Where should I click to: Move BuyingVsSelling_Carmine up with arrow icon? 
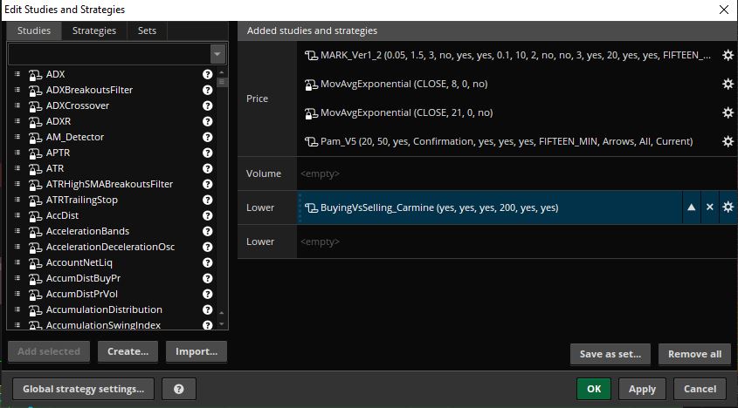point(691,207)
